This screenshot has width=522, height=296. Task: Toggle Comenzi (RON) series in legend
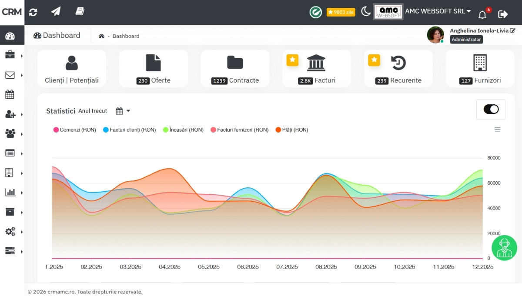point(74,130)
